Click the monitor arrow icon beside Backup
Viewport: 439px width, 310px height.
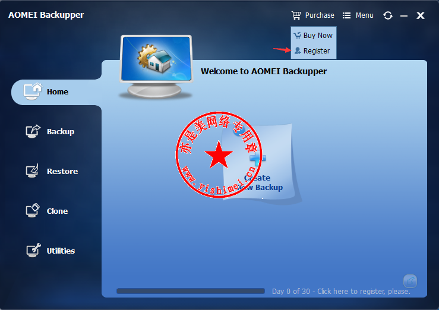point(33,131)
